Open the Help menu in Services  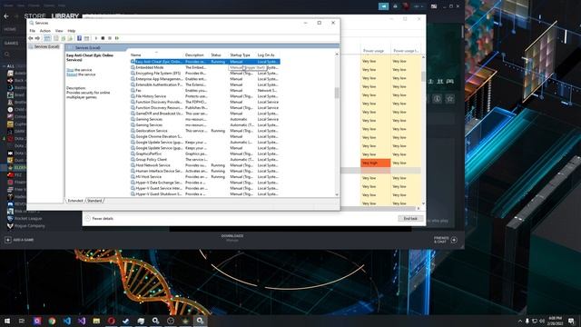72,31
